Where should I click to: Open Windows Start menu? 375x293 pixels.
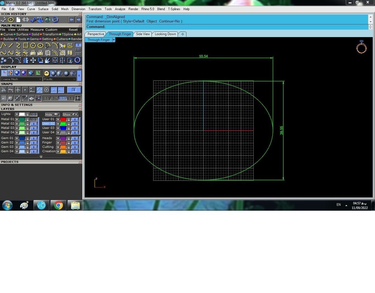[x=7, y=205]
